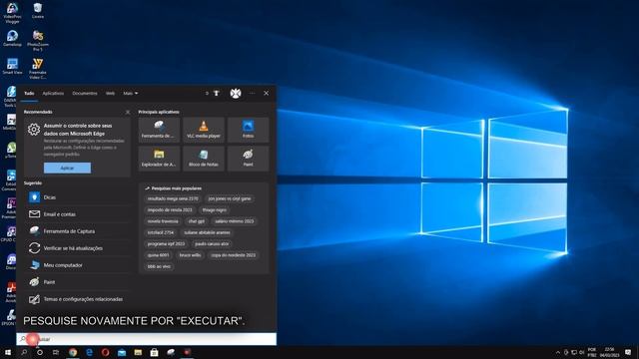Focus the search text box
The width and height of the screenshot is (639, 359).
click(147, 339)
